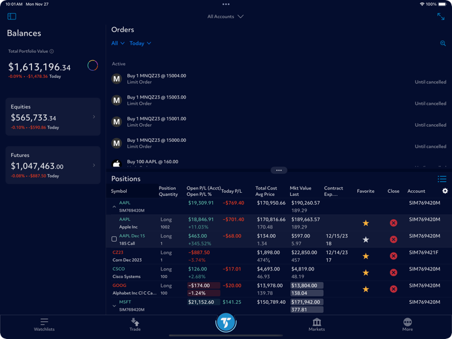The width and height of the screenshot is (452, 339).
Task: Toggle favorite star for AAPL Dec 15 call
Action: 365,240
